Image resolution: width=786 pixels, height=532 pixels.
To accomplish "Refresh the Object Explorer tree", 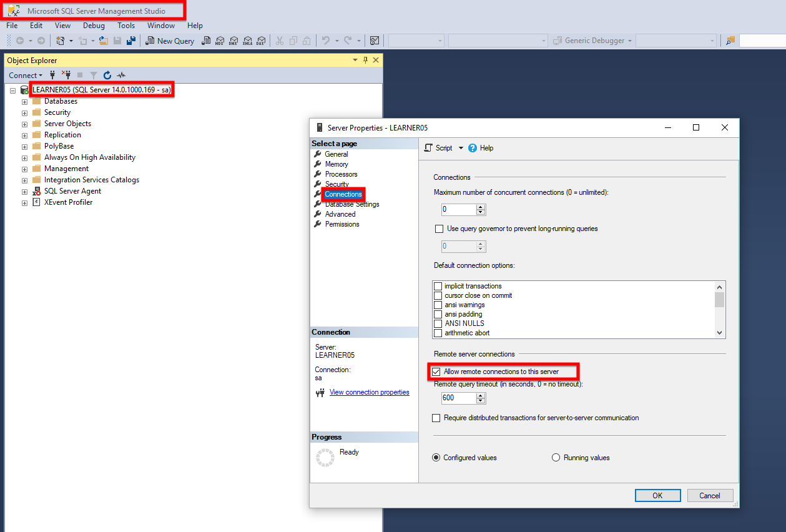I will [107, 75].
